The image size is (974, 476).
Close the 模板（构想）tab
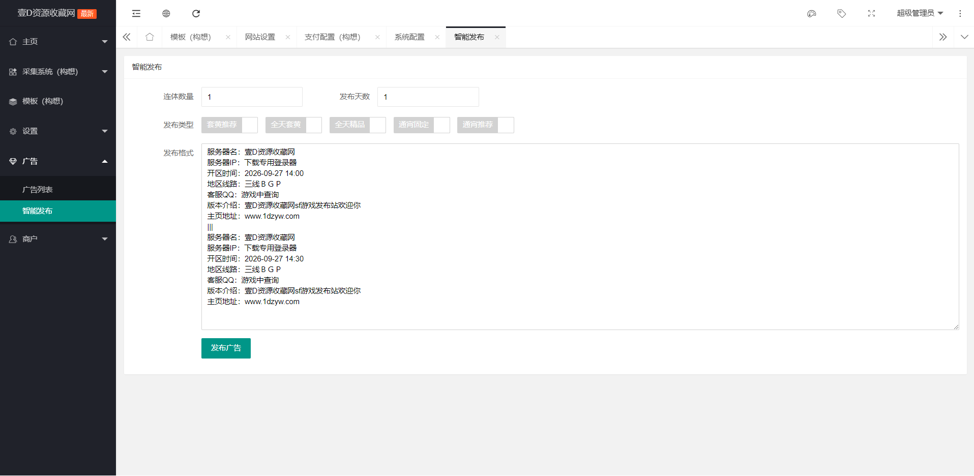pos(228,37)
